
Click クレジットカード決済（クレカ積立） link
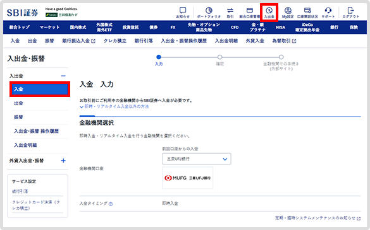tap(36, 205)
